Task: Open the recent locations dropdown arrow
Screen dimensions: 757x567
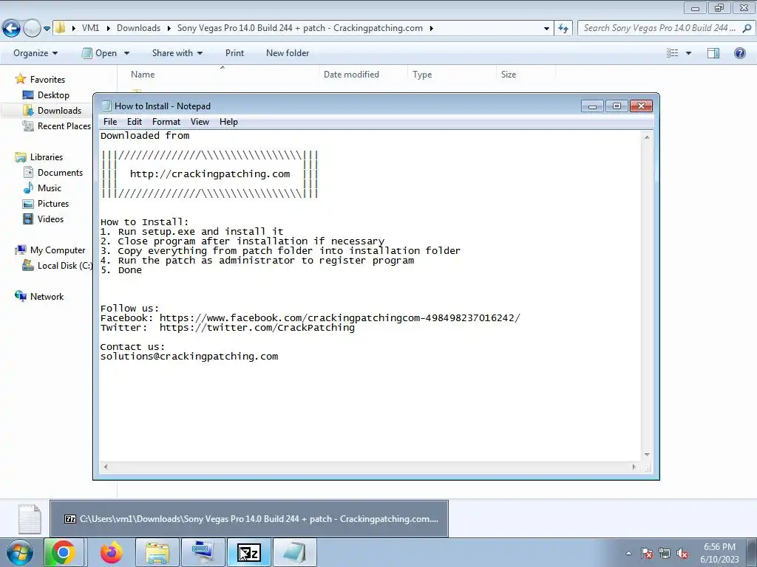Action: pos(47,29)
